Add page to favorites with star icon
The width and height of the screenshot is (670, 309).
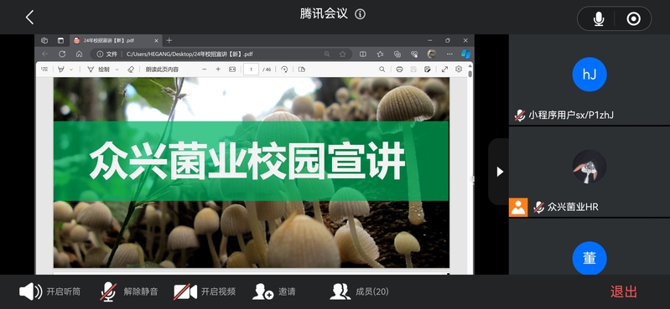tap(342, 54)
